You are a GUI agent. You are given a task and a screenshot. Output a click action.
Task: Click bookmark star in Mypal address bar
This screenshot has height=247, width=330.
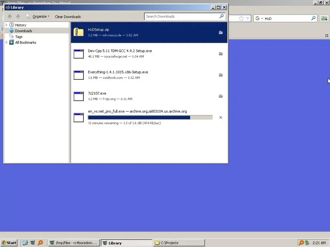click(x=241, y=18)
